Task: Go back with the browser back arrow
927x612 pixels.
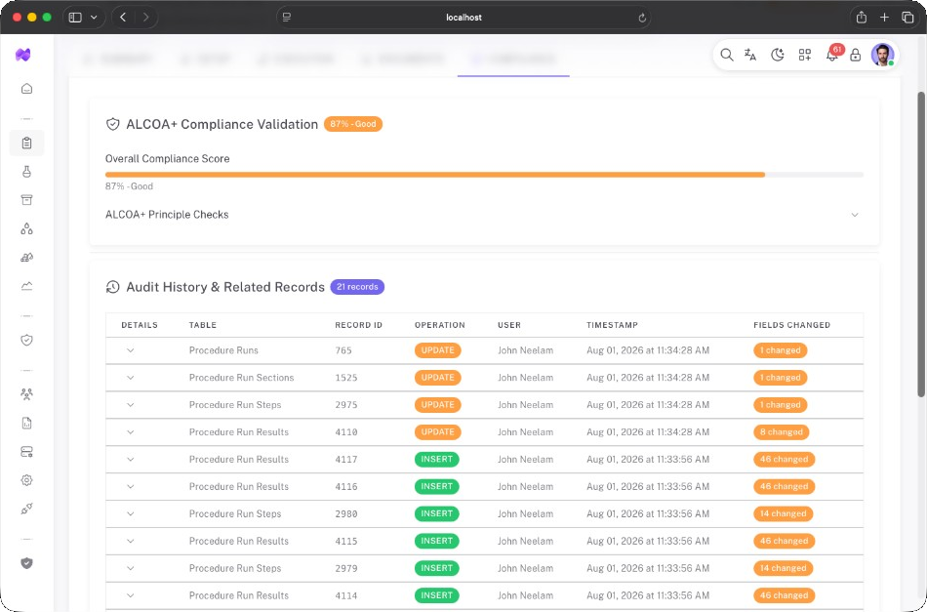Action: point(123,18)
